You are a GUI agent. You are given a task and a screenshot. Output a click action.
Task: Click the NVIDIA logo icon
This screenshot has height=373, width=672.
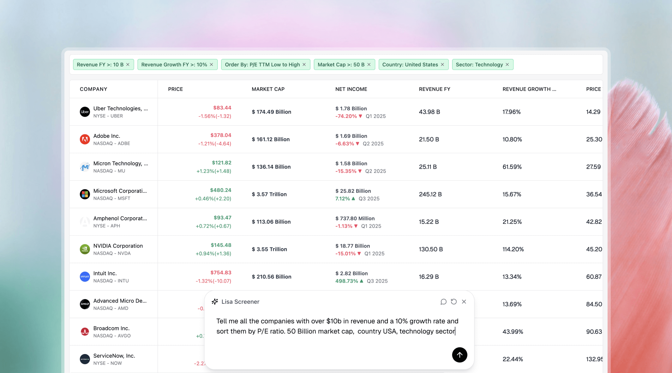pos(85,249)
